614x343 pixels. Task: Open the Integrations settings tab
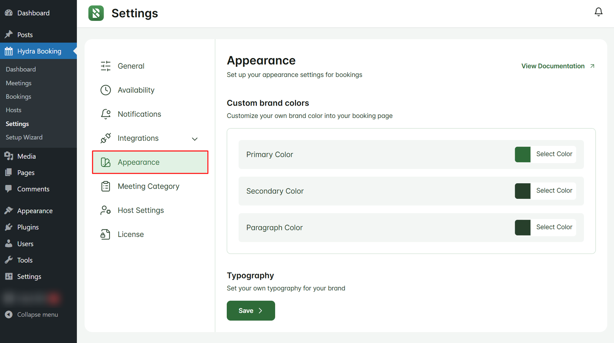pyautogui.click(x=150, y=138)
